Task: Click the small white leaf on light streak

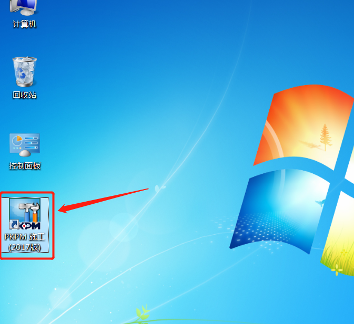Action: pyautogui.click(x=159, y=188)
